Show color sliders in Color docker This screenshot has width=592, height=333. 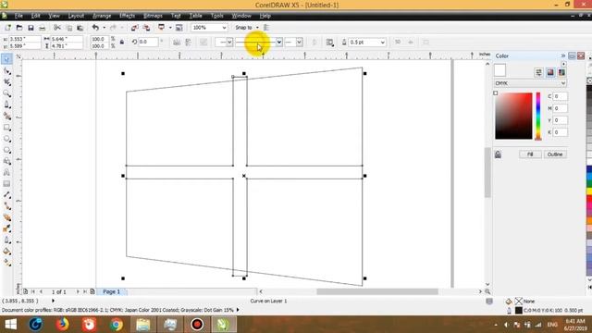pyautogui.click(x=538, y=72)
